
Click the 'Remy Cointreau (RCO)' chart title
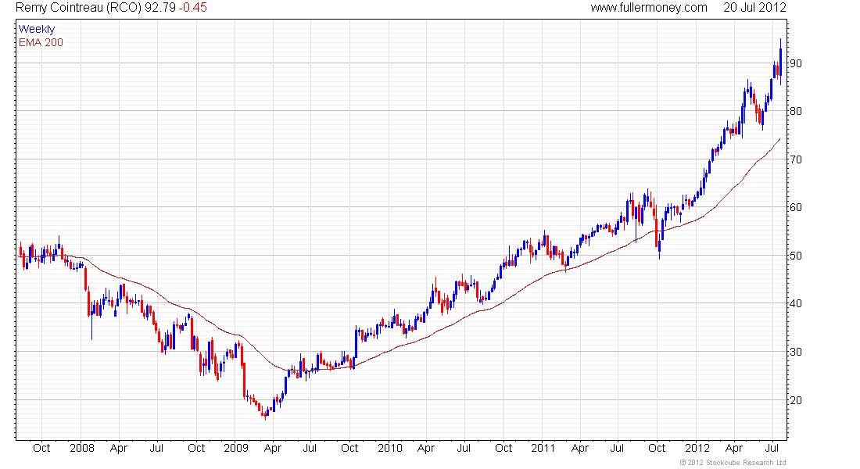[78, 8]
